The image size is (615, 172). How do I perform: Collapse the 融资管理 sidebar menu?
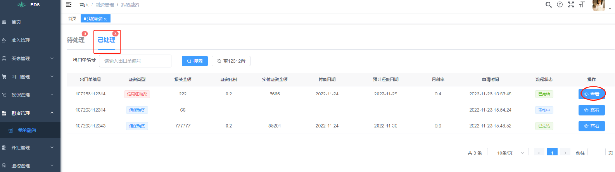point(30,113)
